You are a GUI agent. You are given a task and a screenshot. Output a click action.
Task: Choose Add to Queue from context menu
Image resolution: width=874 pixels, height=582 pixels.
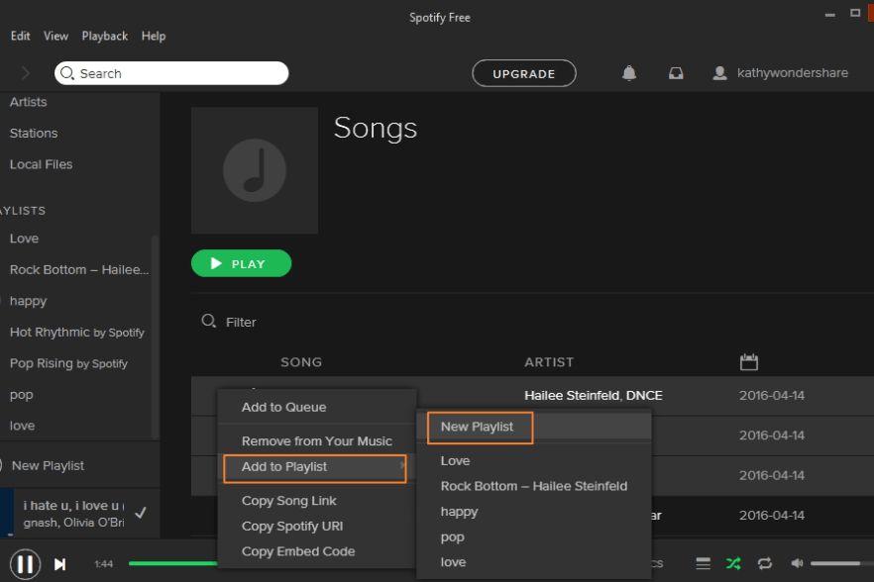pyautogui.click(x=317, y=407)
